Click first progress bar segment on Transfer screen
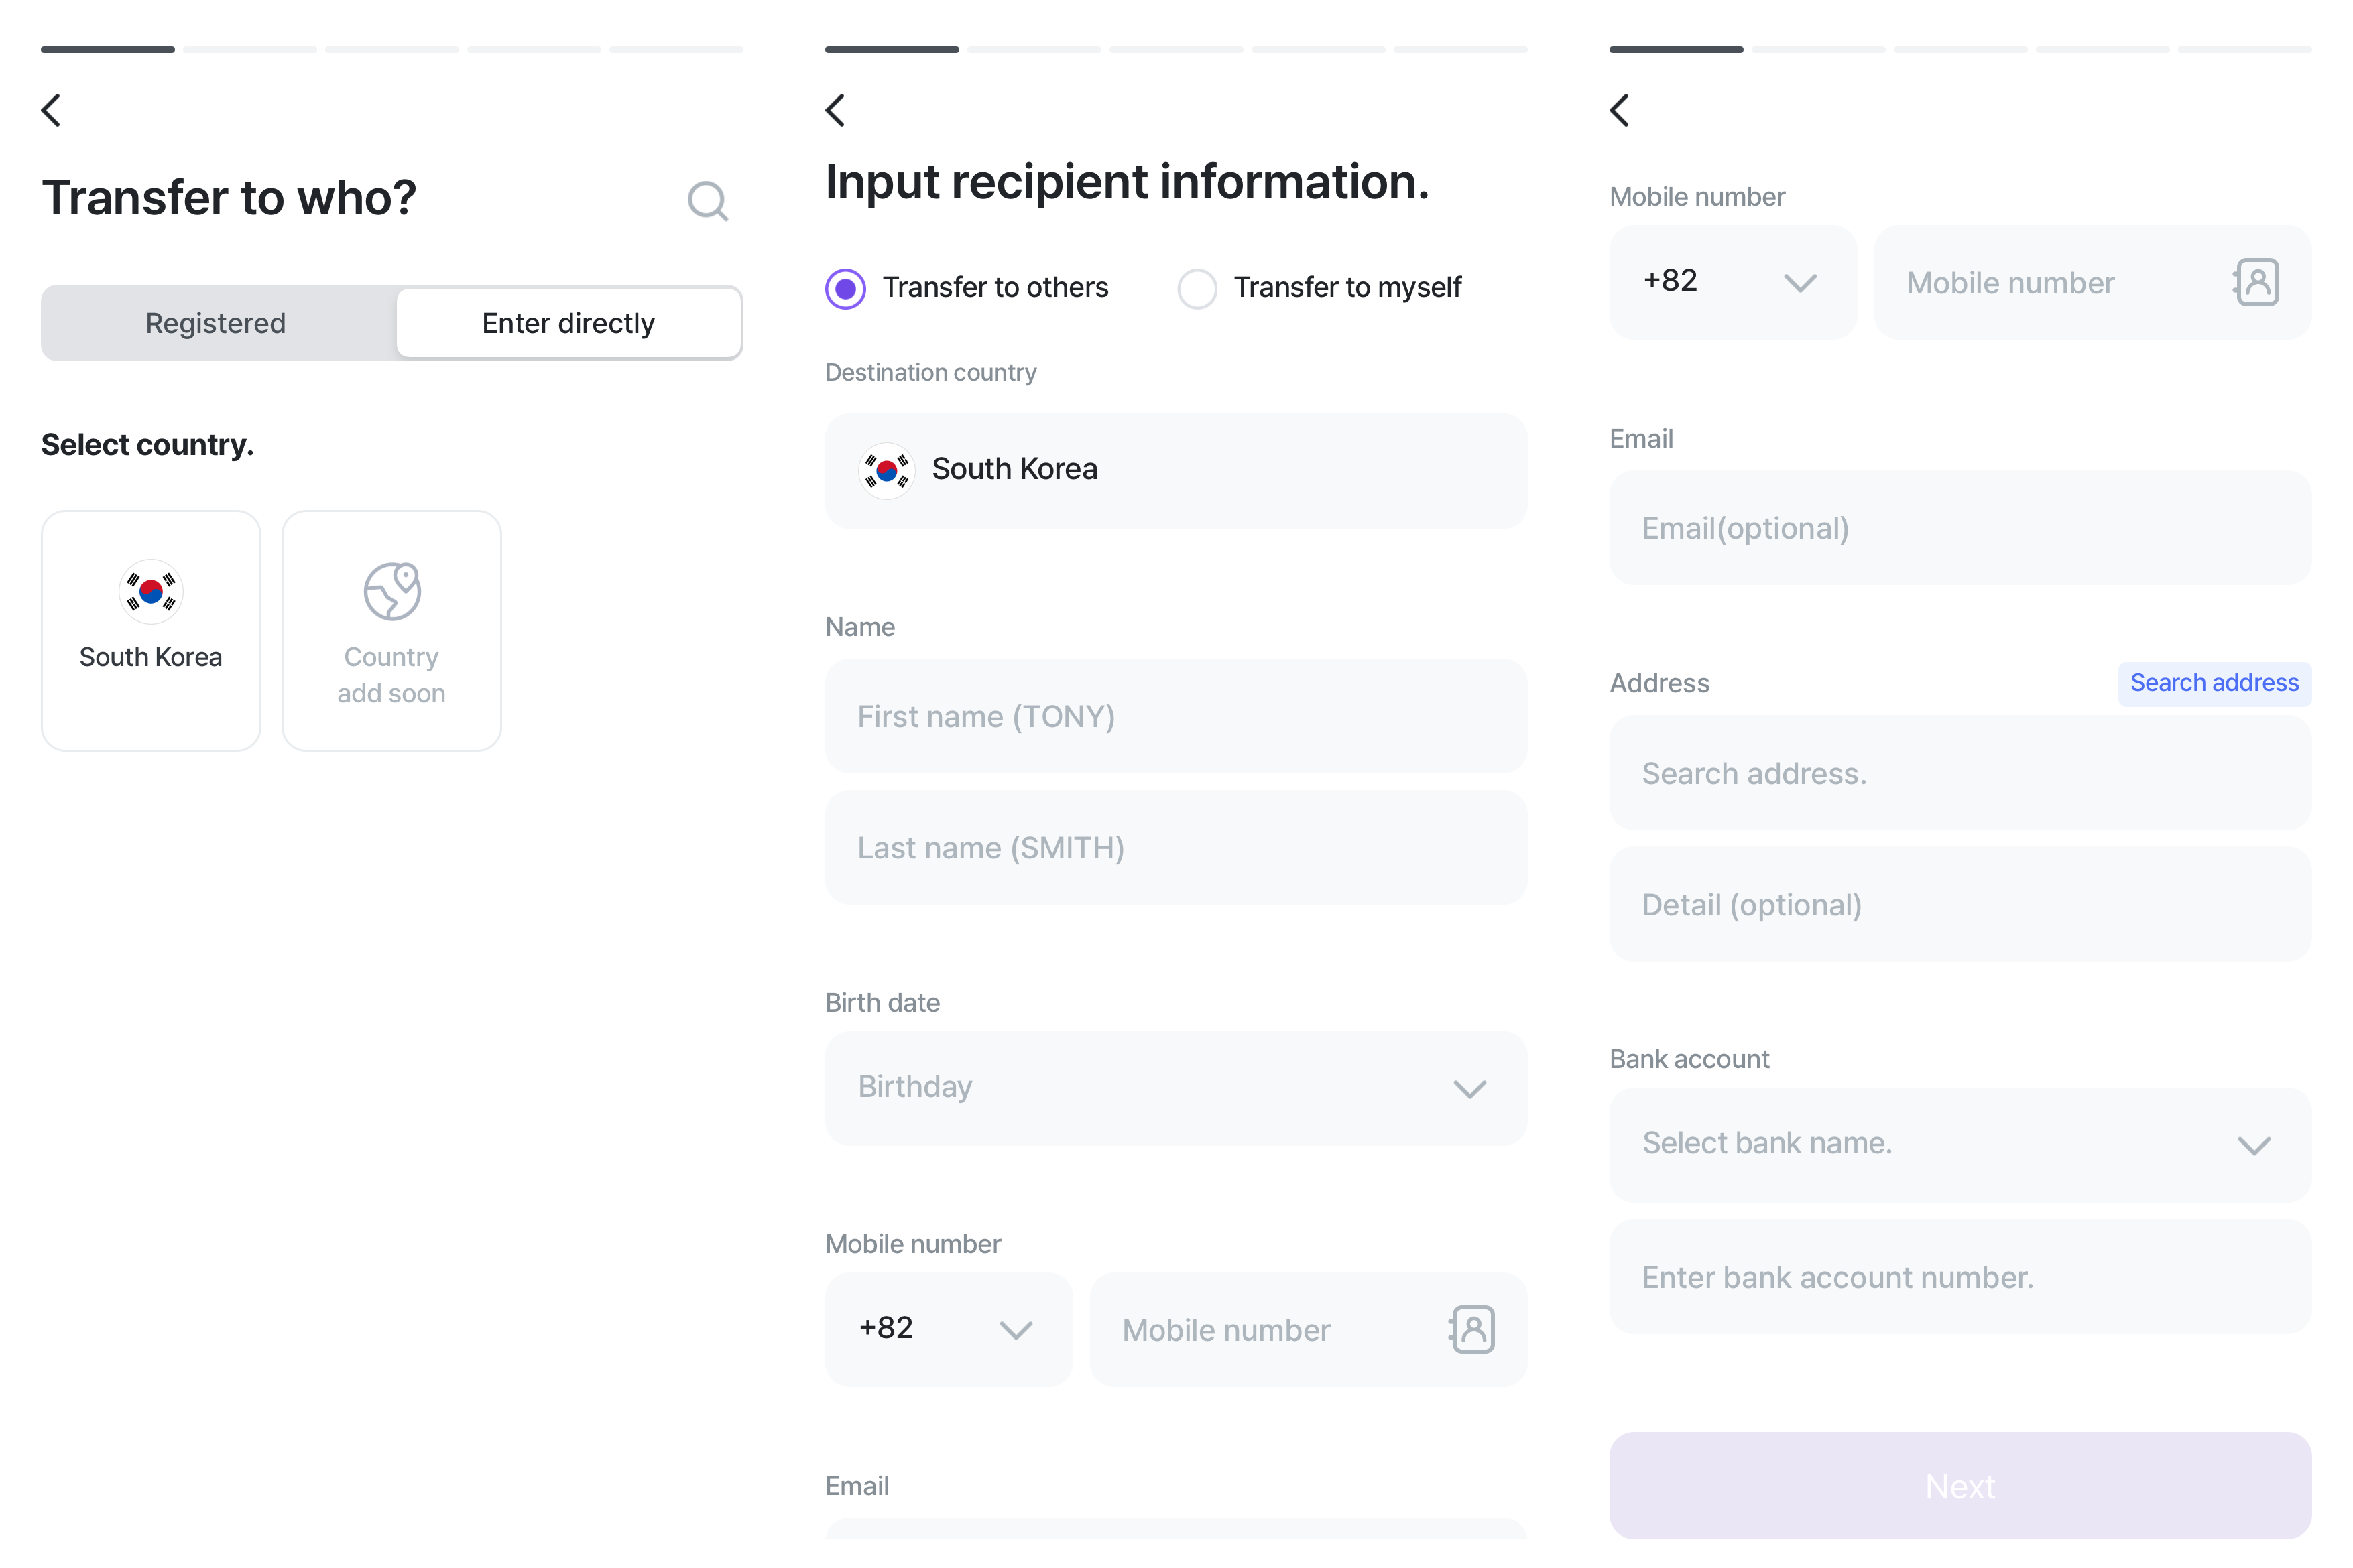 [108, 49]
